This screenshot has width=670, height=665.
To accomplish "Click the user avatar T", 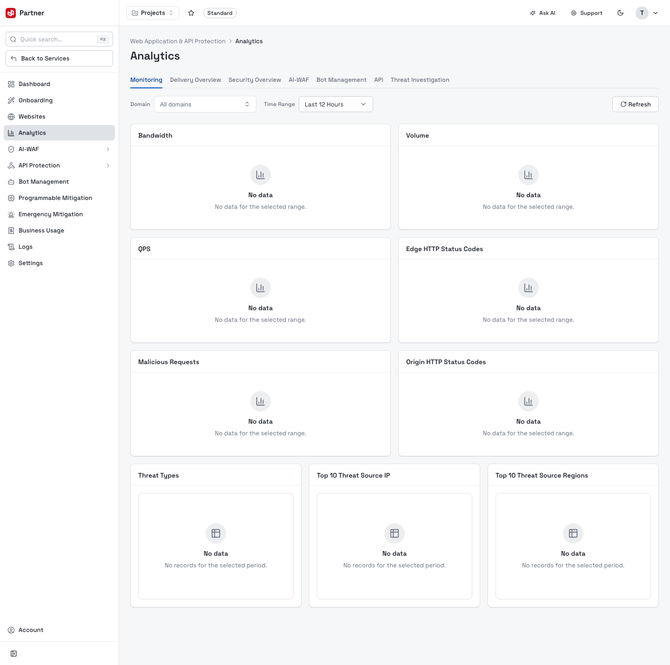I will coord(642,13).
